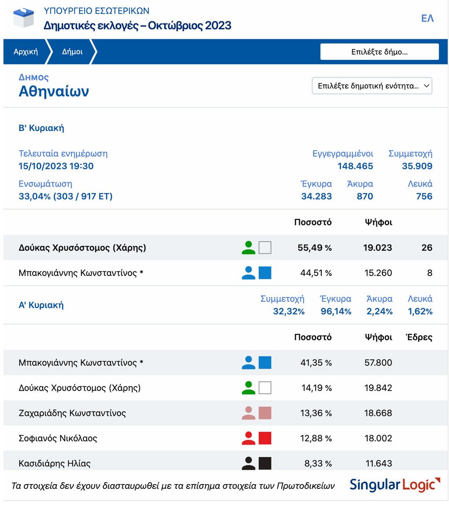Click green person icon beside Δούκας in Β' Κυριακή

(x=248, y=247)
